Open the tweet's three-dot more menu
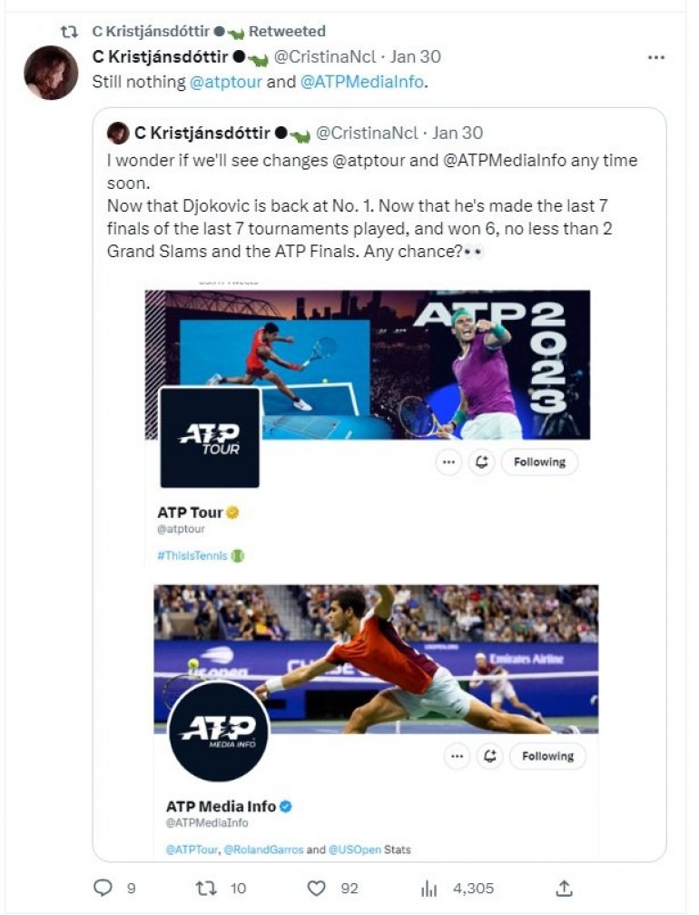The width and height of the screenshot is (699, 915). click(655, 57)
